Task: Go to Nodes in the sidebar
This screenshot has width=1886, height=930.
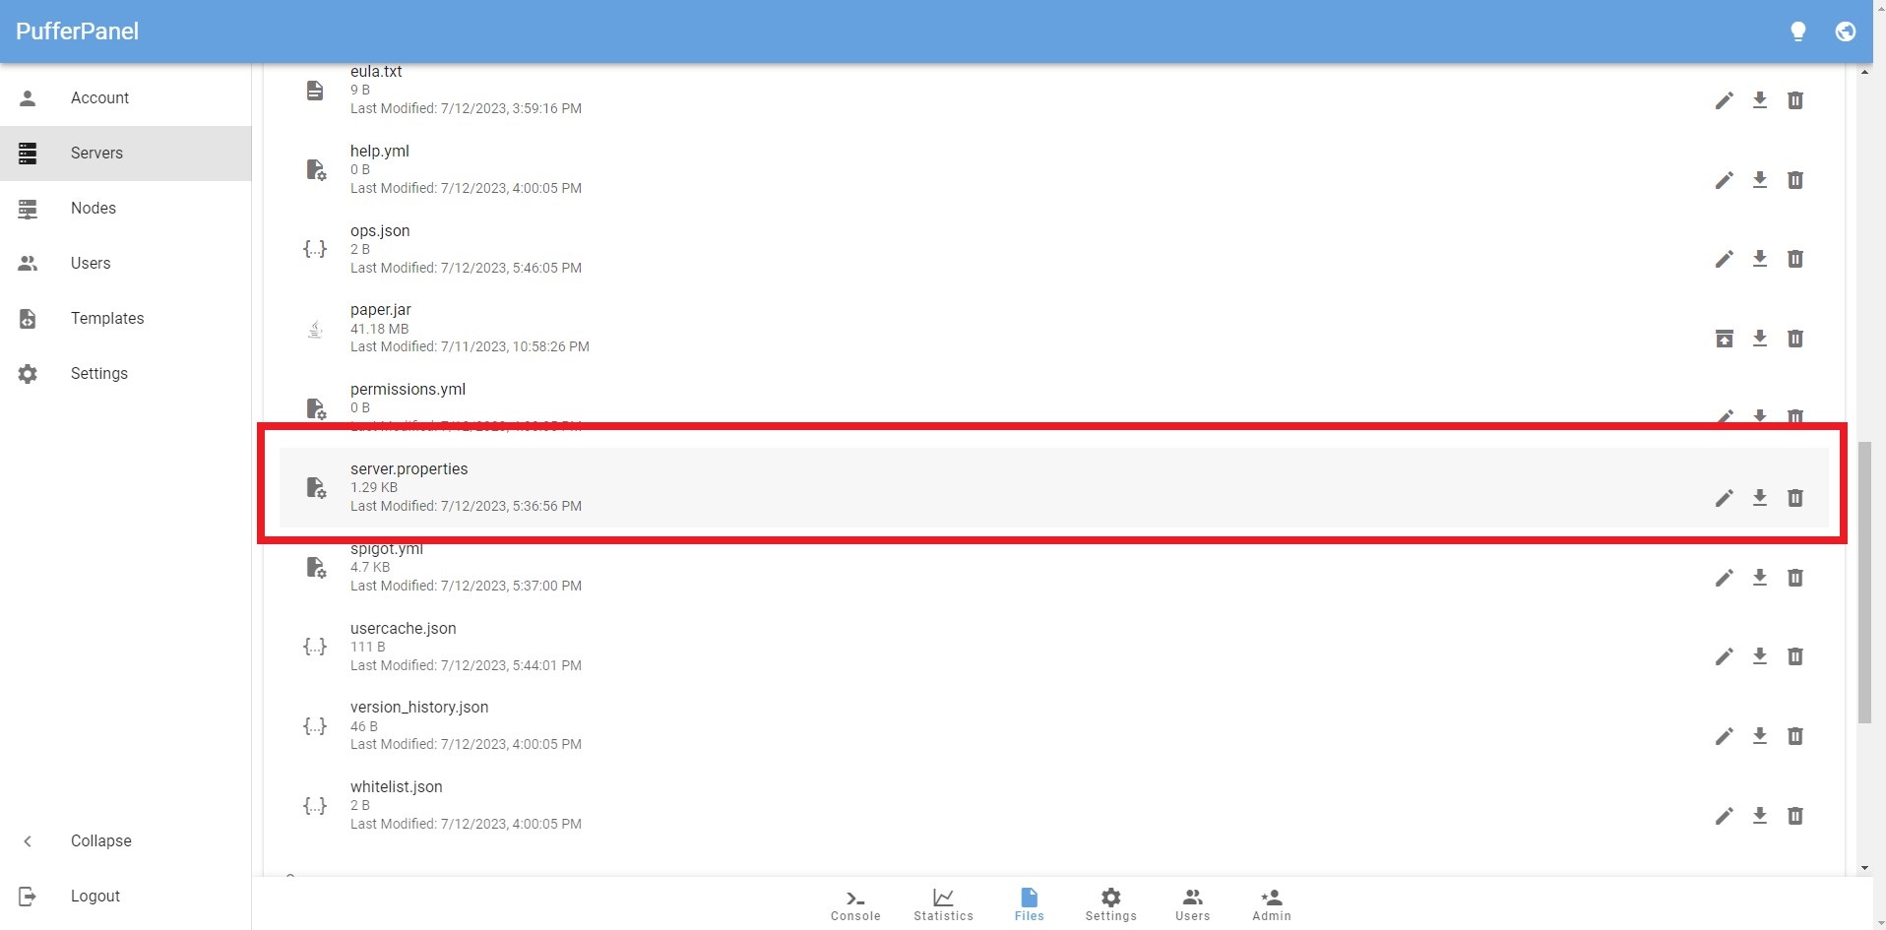Action: tap(94, 208)
